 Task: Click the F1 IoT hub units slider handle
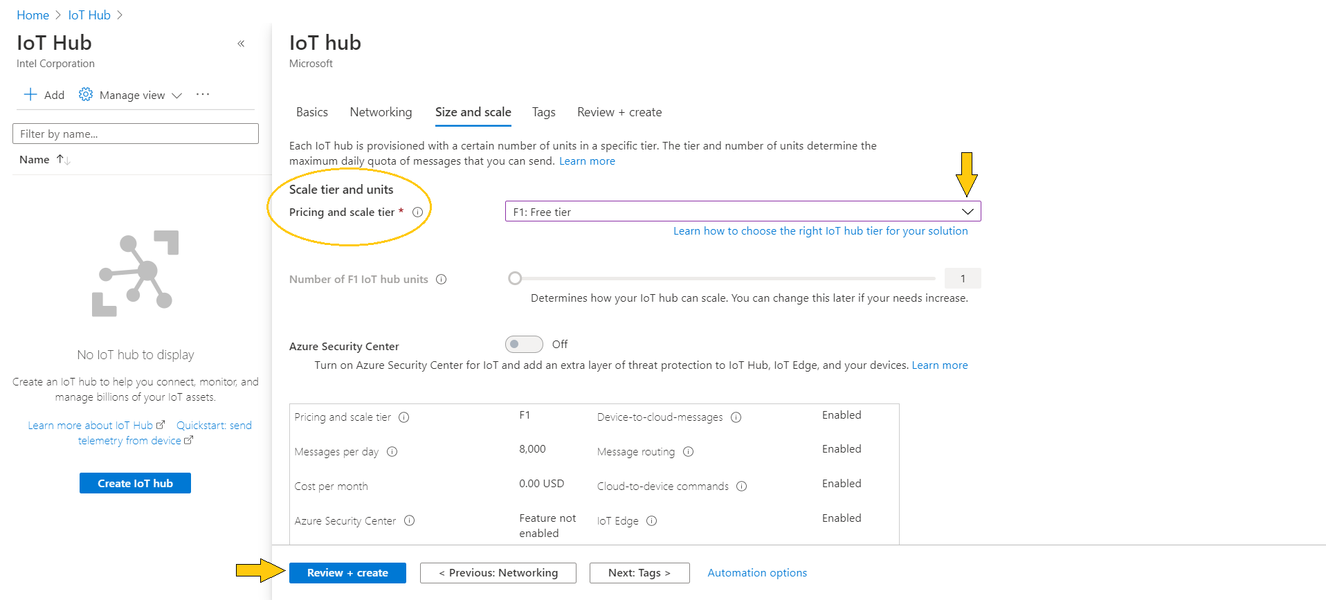coord(515,278)
